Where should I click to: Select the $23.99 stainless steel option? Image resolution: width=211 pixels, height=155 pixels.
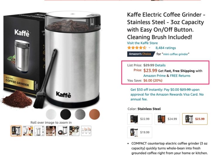point(195,119)
